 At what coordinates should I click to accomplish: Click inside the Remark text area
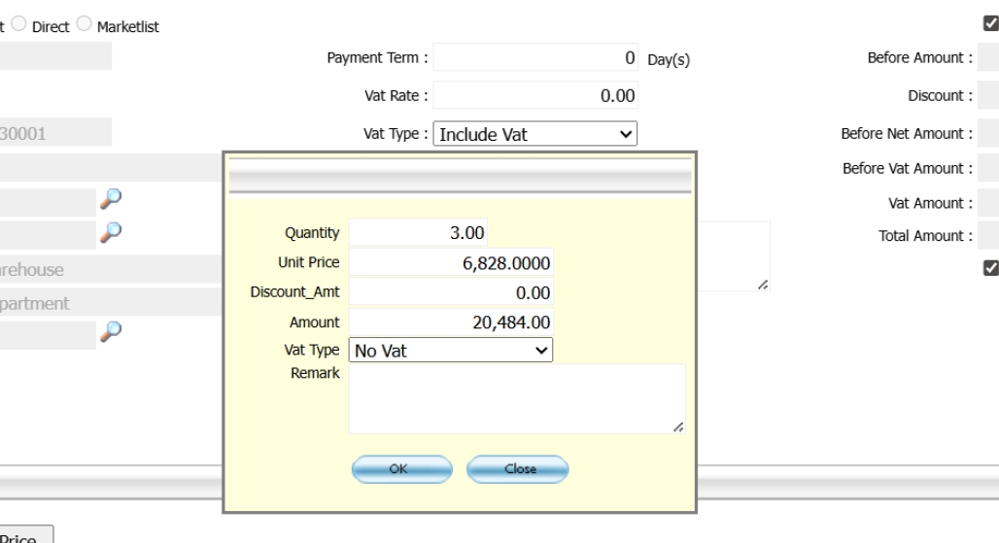[x=515, y=397]
